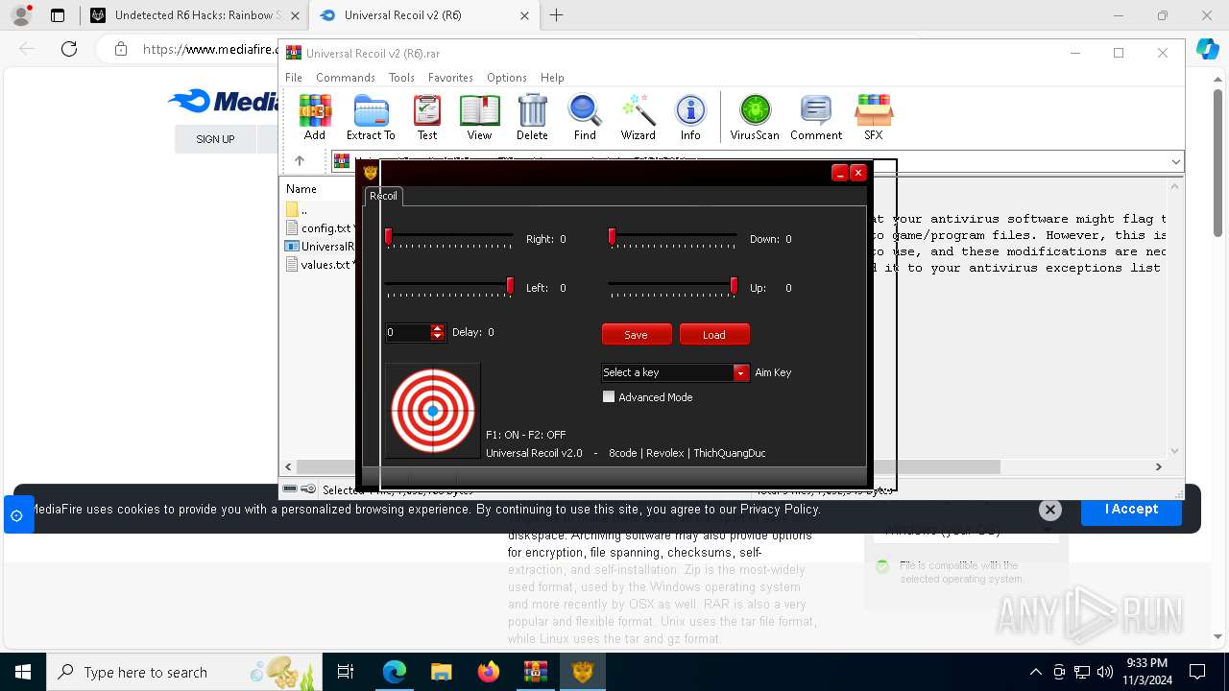Enable the Advanced Mode checkbox

coord(609,396)
